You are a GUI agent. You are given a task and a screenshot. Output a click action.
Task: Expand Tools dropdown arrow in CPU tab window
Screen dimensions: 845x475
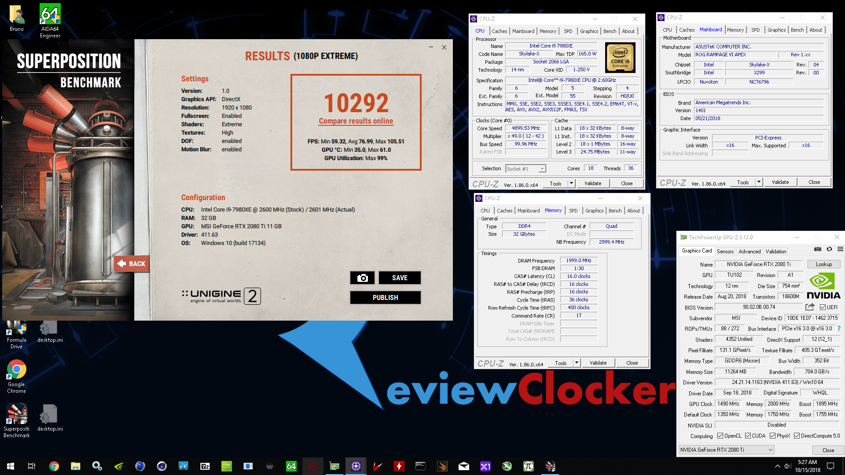tap(571, 183)
